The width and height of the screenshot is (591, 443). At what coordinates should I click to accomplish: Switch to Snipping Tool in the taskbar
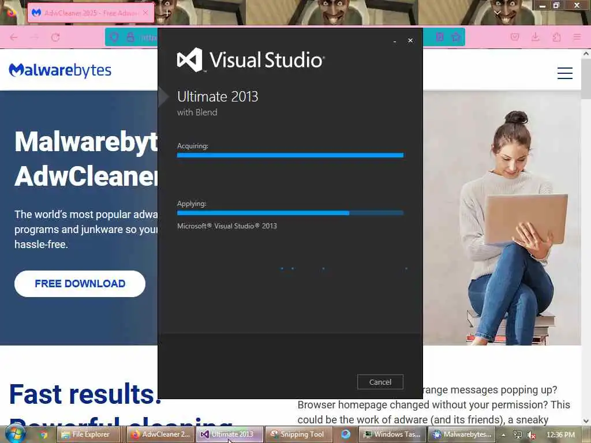[x=299, y=434]
